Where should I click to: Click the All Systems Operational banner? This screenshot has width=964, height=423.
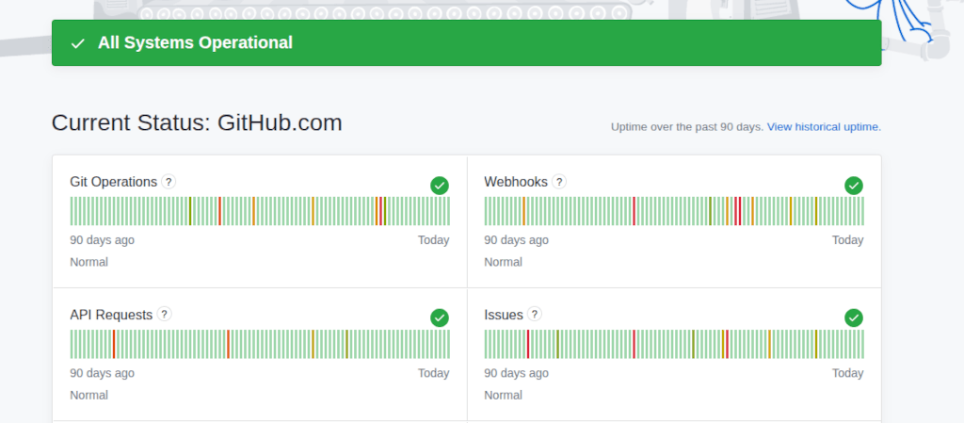coord(466,43)
